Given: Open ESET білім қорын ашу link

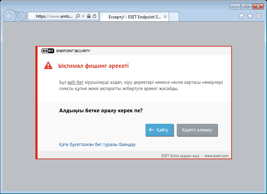Looking at the screenshot, I should (180, 156).
